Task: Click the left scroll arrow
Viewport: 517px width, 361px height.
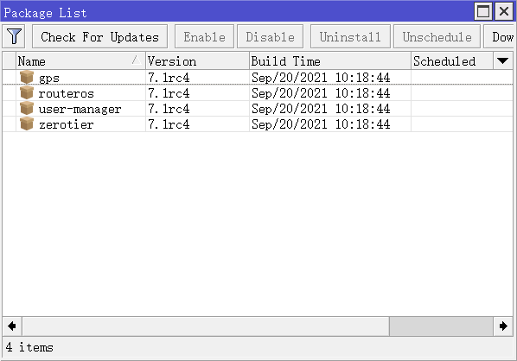Action: click(x=12, y=326)
